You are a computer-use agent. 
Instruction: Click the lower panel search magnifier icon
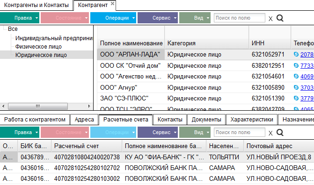(280, 132)
